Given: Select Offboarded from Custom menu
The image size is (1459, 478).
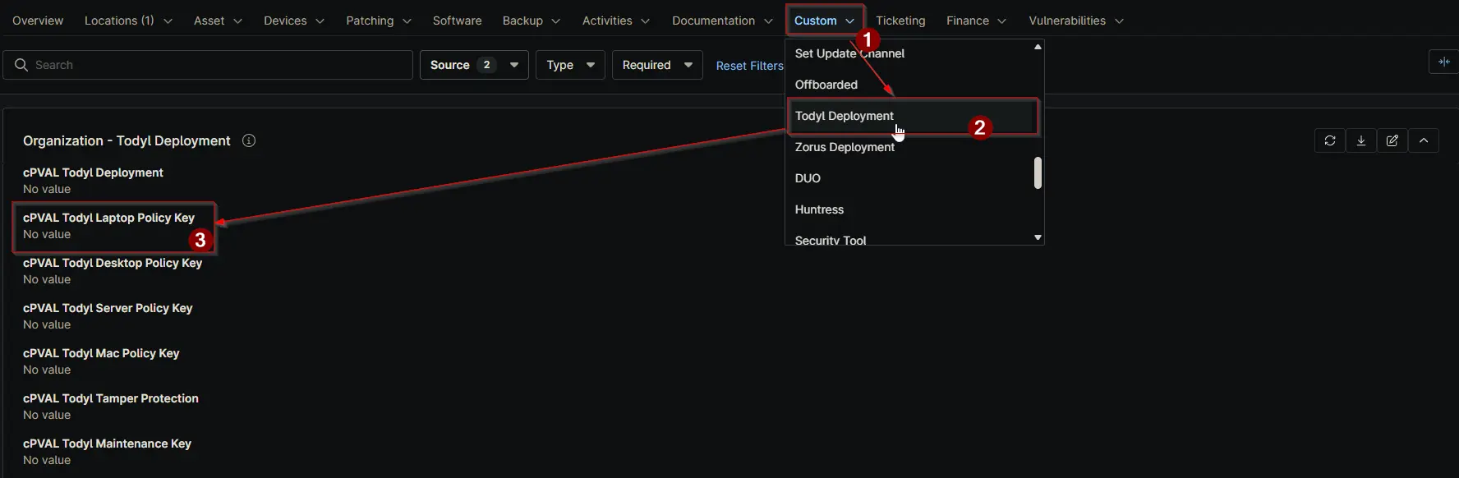Looking at the screenshot, I should click(826, 85).
